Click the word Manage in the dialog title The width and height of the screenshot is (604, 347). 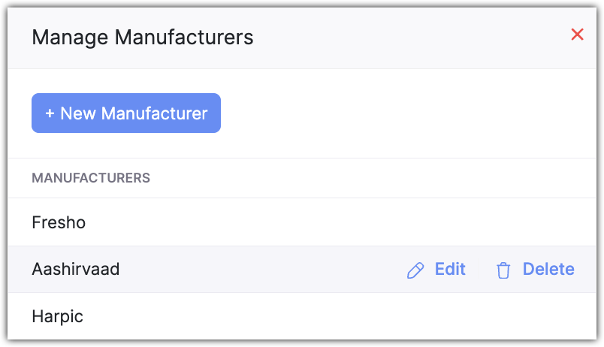[x=70, y=37]
